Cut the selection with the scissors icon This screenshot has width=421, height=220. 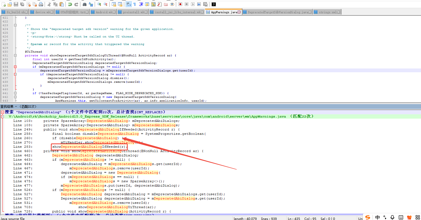click(49, 4)
